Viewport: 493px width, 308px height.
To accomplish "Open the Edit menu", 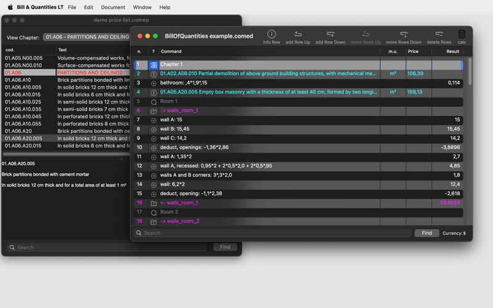I will 88,7.
